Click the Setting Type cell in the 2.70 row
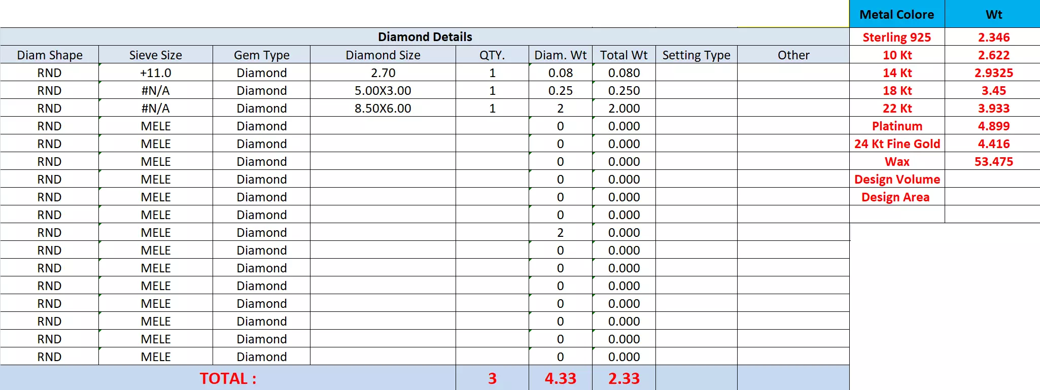 697,73
